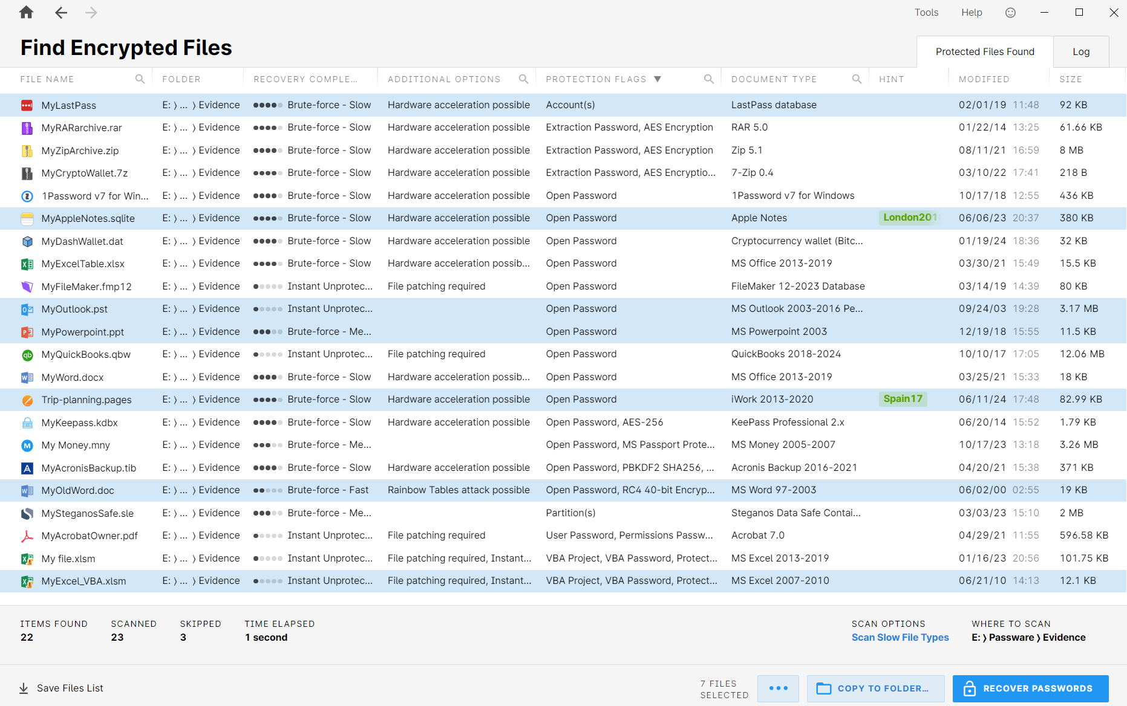
Task: Click Recover Passwords button
Action: pyautogui.click(x=1030, y=688)
